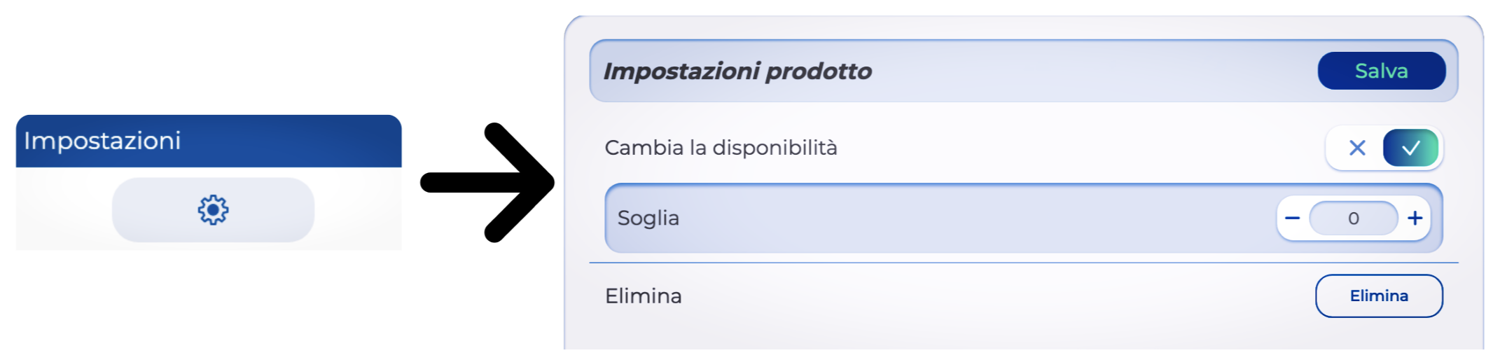This screenshot has height=360, width=1493.
Task: Click the divider line above Elimina
Action: point(980,263)
